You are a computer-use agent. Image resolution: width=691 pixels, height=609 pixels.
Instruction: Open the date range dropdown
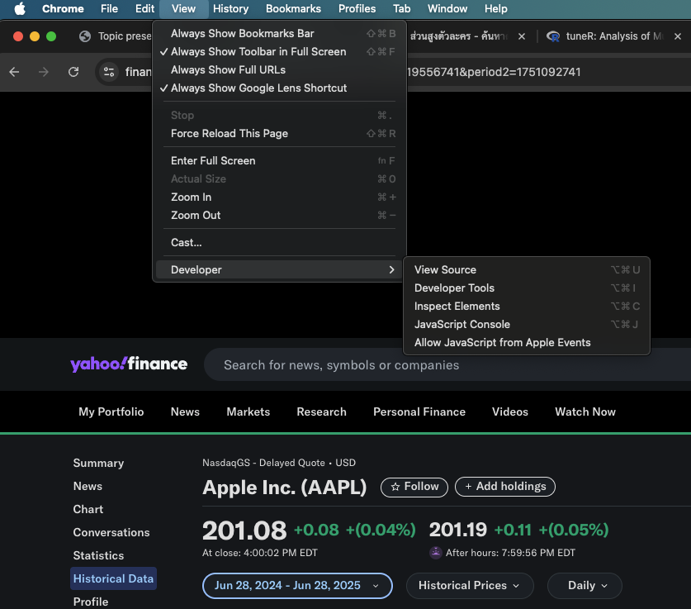coord(297,586)
